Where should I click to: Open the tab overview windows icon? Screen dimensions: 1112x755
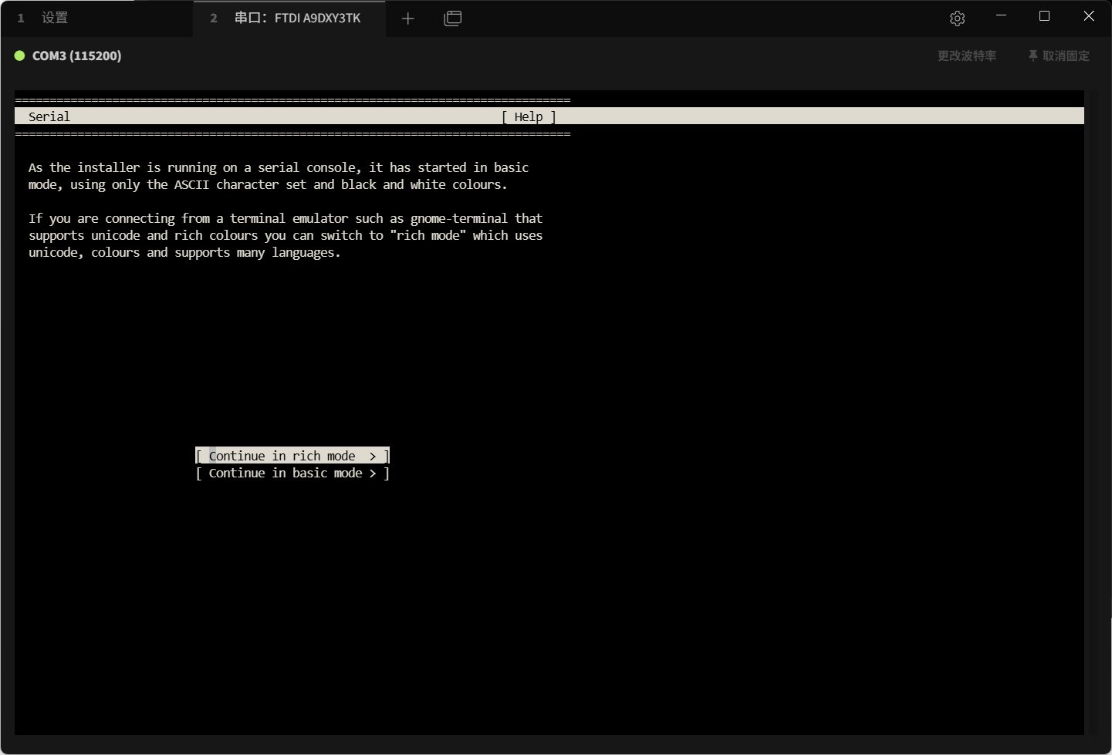(453, 19)
